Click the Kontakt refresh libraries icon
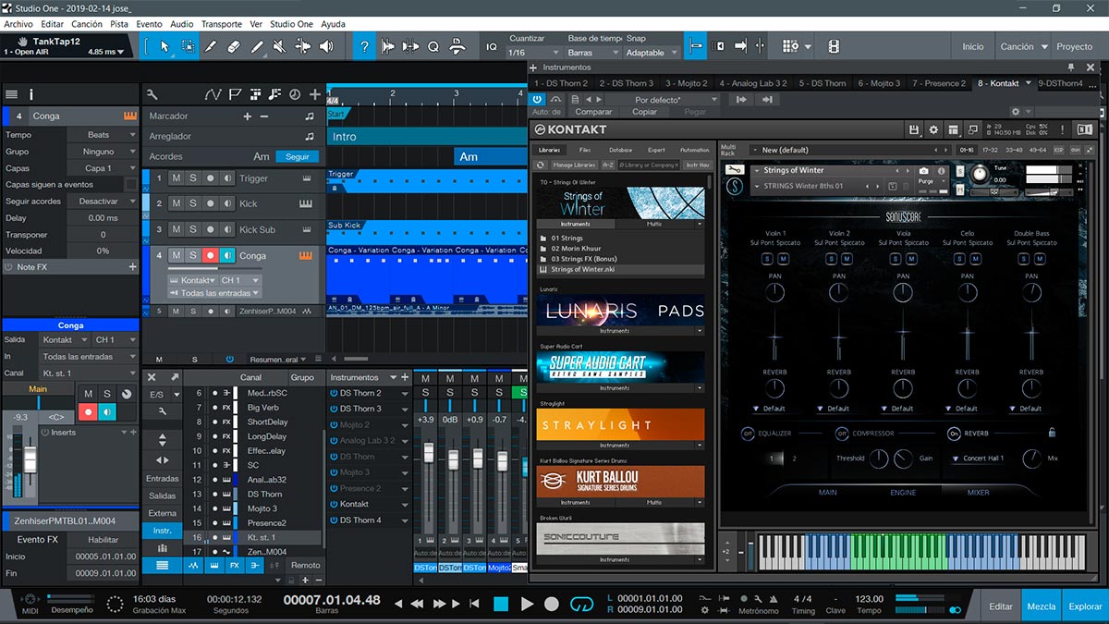 [542, 165]
